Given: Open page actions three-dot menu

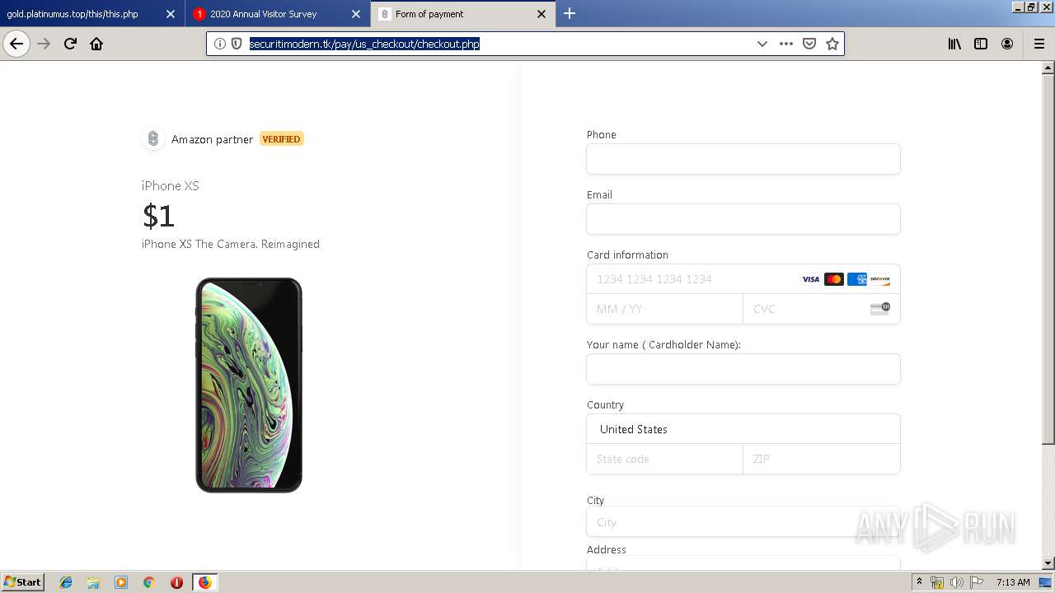Looking at the screenshot, I should [786, 44].
